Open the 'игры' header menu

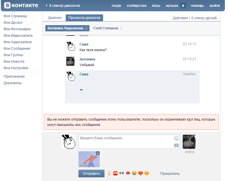[156, 6]
